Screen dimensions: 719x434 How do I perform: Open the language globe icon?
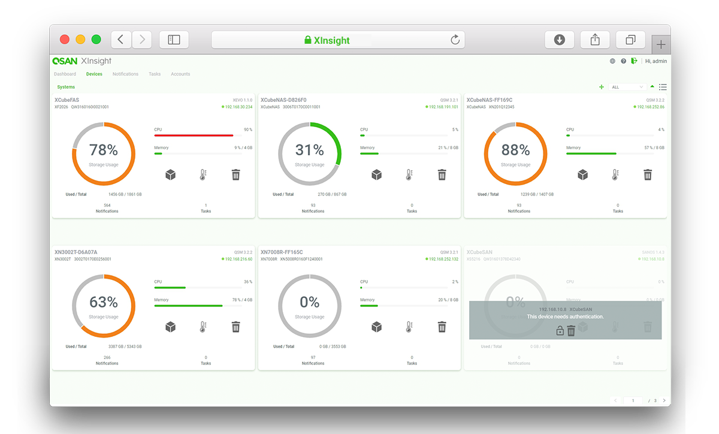point(612,61)
